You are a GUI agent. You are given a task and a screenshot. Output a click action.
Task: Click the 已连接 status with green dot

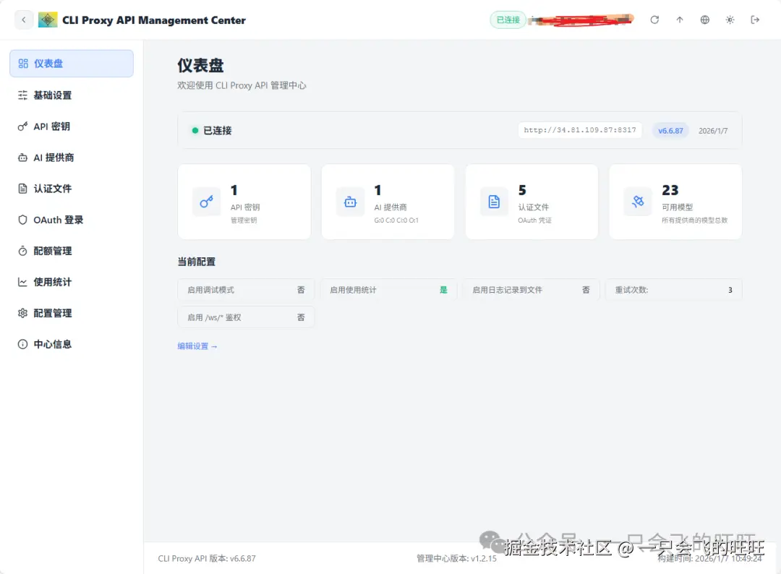212,130
